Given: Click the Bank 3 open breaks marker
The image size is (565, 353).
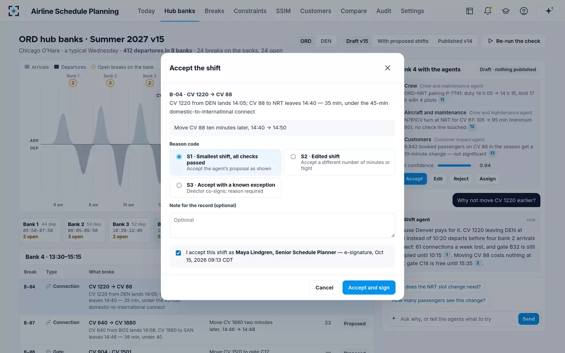Looking at the screenshot, I should [x=149, y=83].
